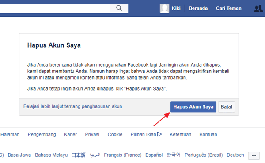Switch language to Bahasa Melayu
This screenshot has width=265, height=163.
click(51, 155)
